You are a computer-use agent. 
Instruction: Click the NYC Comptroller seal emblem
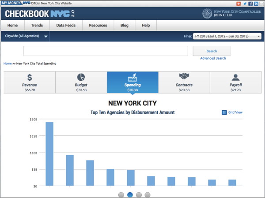pos(207,14)
